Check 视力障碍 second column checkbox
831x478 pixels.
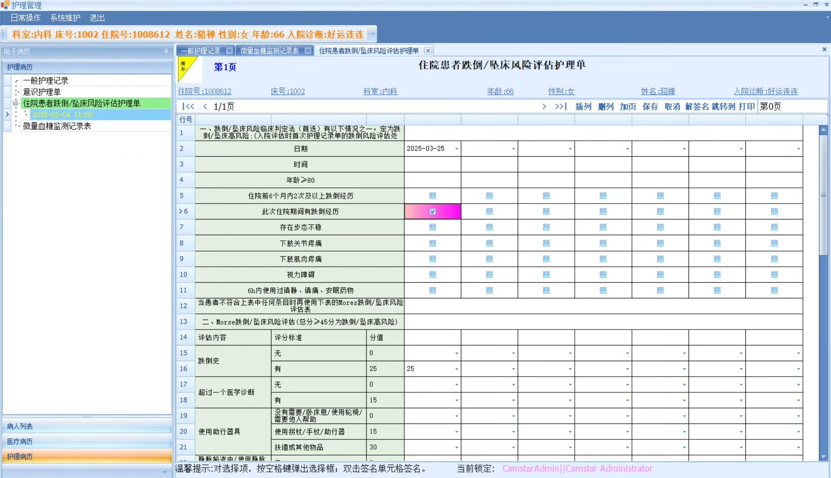489,275
